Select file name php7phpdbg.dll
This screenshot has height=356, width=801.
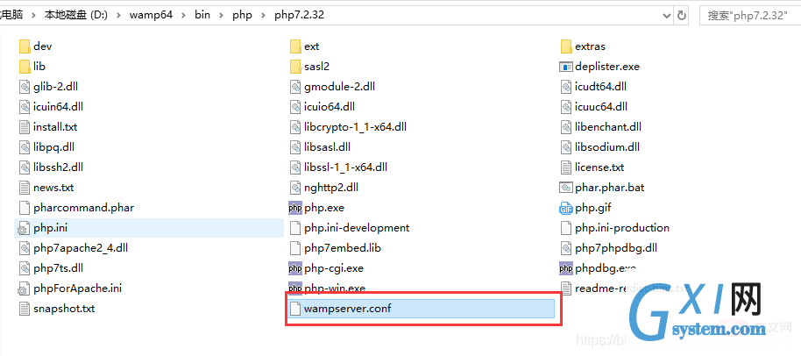point(616,248)
